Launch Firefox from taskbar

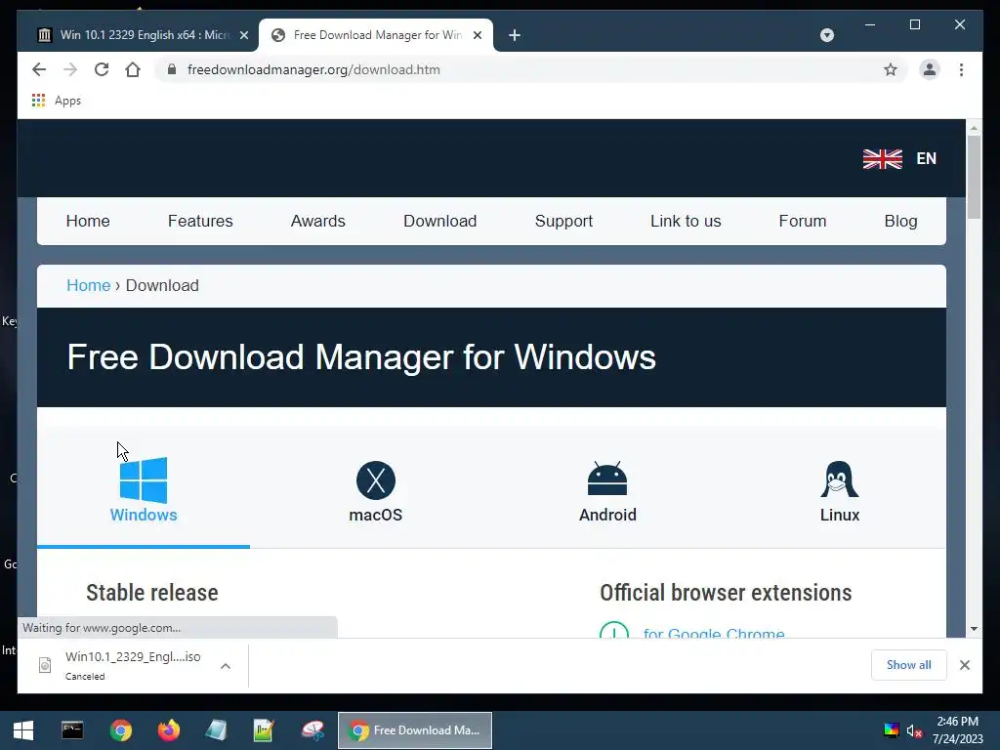pyautogui.click(x=168, y=730)
